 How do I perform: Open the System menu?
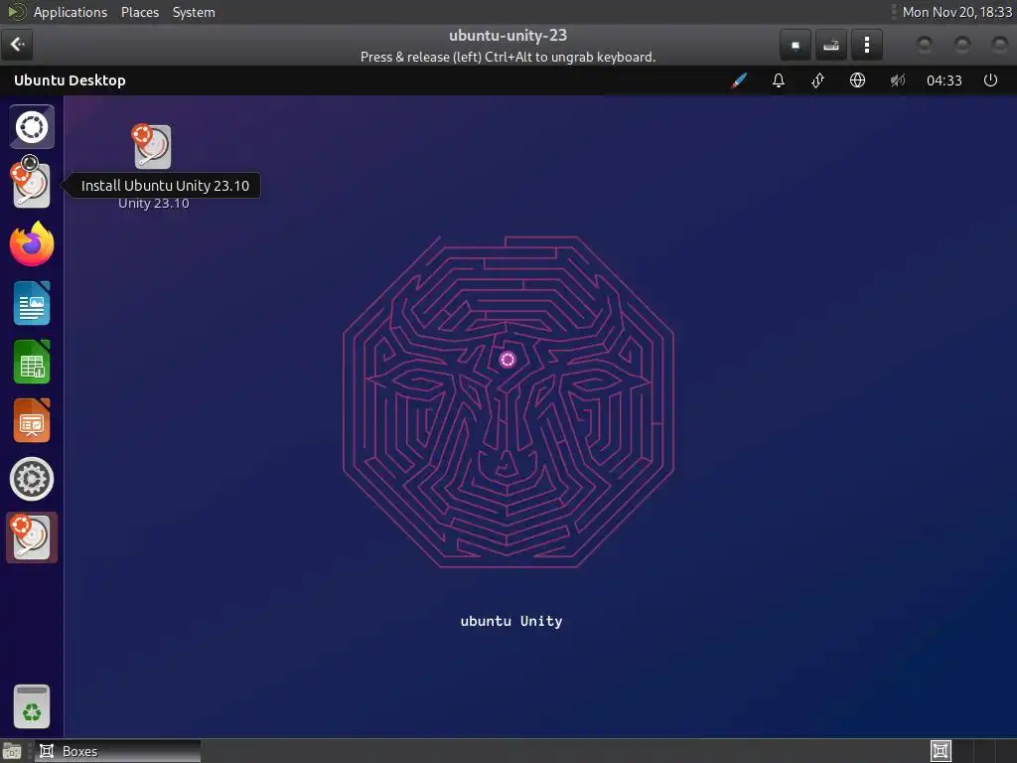pyautogui.click(x=194, y=12)
